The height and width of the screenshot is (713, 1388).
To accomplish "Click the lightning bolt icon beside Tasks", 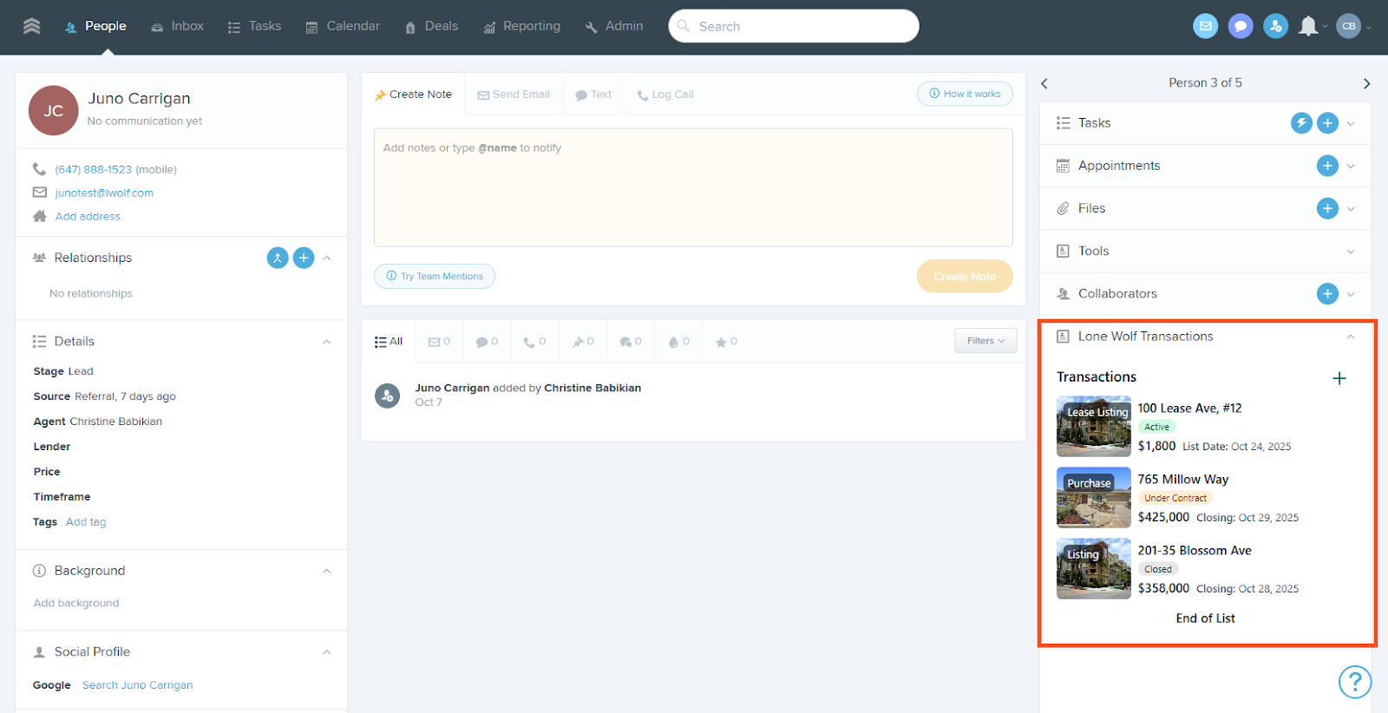I will coord(1301,123).
